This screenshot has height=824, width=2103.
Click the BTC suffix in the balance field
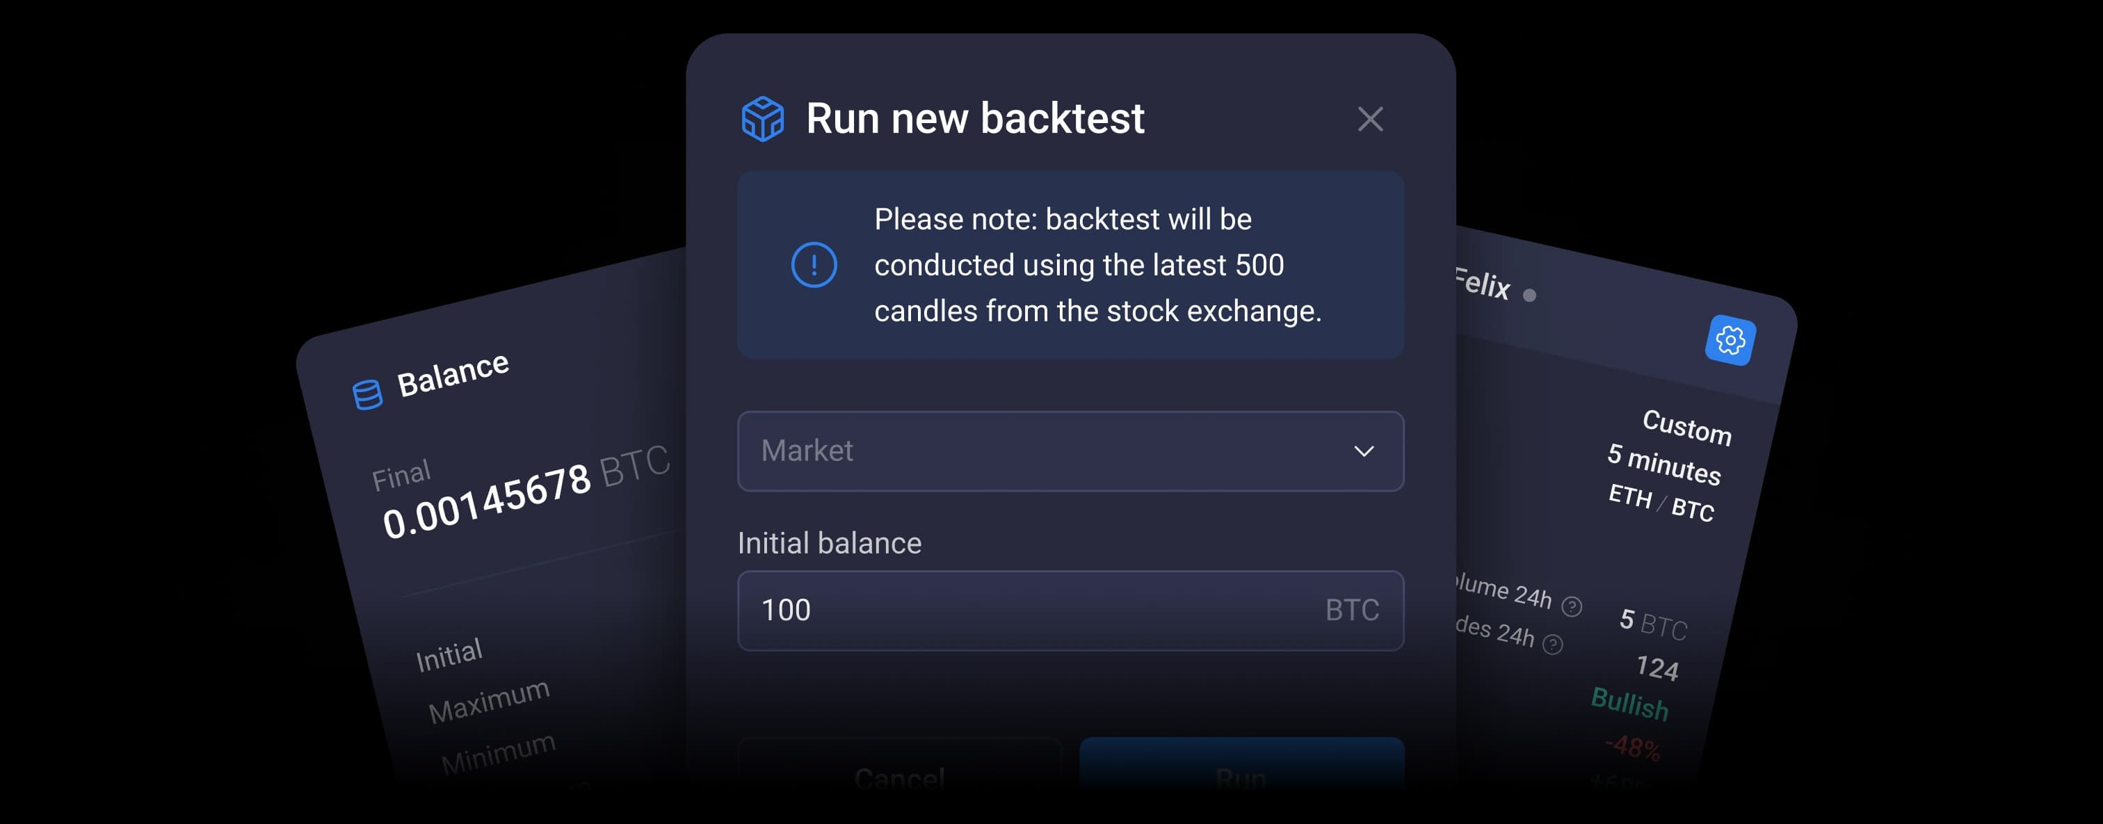[x=1351, y=610]
